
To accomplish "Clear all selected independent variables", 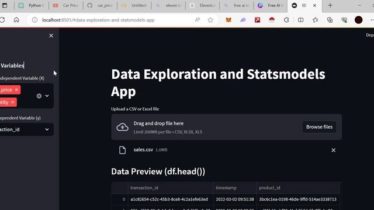I will [39, 96].
